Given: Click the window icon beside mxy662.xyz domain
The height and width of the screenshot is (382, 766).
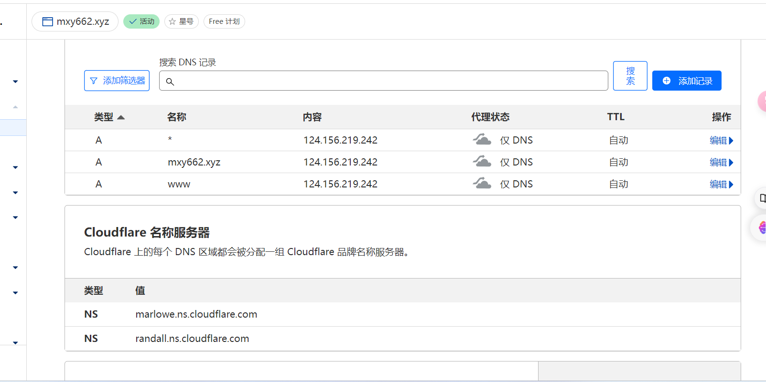Looking at the screenshot, I should click(47, 21).
